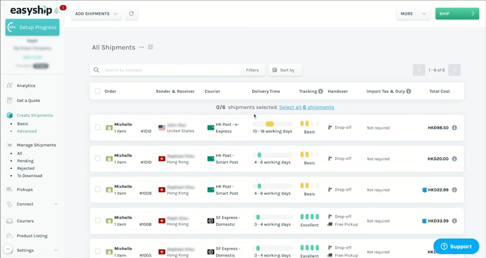The image size is (486, 258).
Task: Click delivery time bar for order #1010
Action: tap(273, 155)
